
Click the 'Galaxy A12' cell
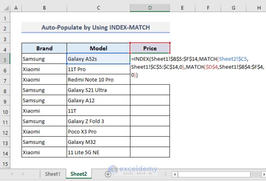(98, 100)
